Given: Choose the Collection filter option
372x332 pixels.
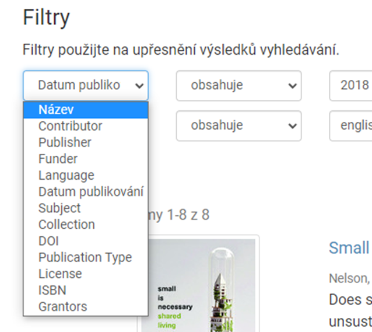Looking at the screenshot, I should [86, 225].
